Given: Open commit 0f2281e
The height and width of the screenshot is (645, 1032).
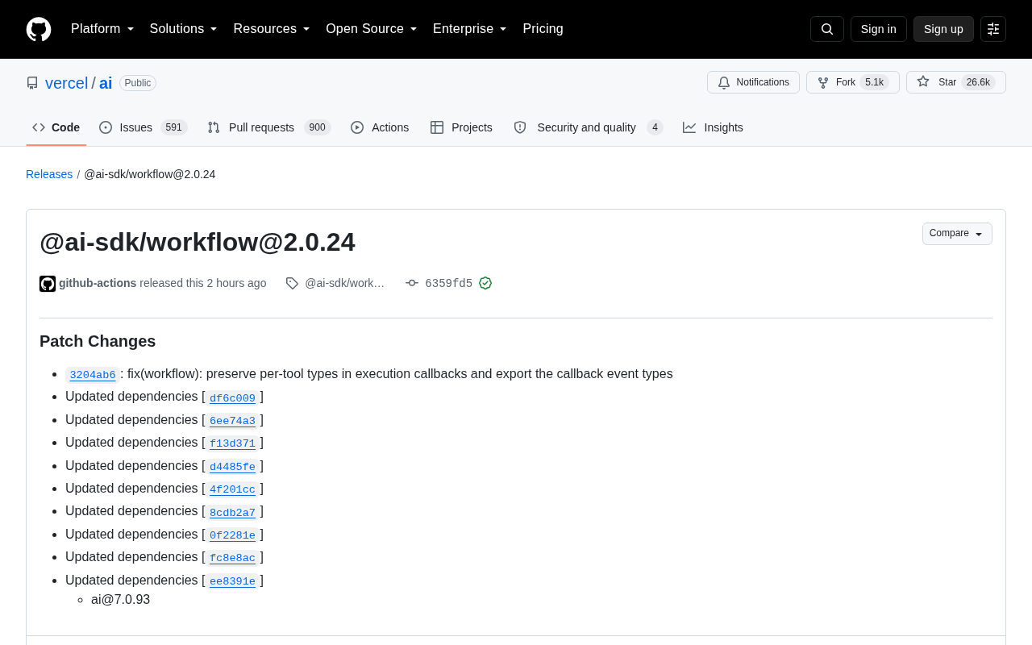Looking at the screenshot, I should pos(232,535).
